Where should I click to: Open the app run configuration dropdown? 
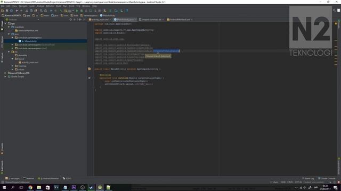pyautogui.click(x=69, y=11)
